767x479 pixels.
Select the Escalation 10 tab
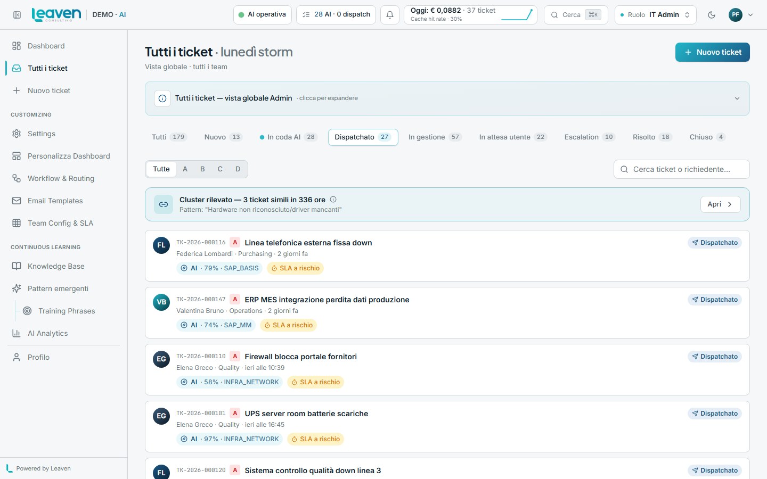tap(590, 137)
